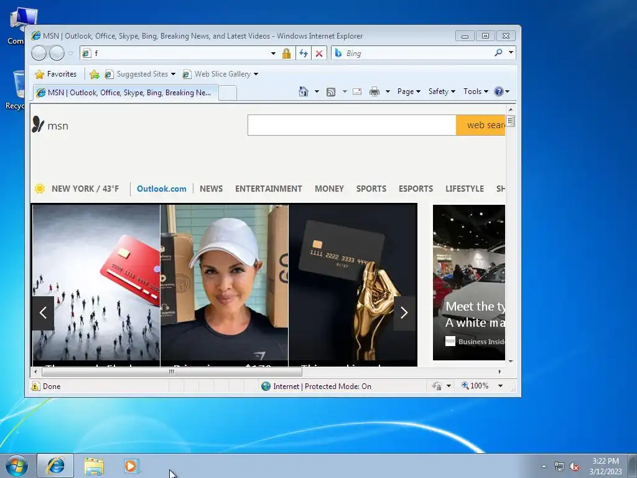The width and height of the screenshot is (637, 478).
Task: Click the carousel next arrow
Action: 404,312
